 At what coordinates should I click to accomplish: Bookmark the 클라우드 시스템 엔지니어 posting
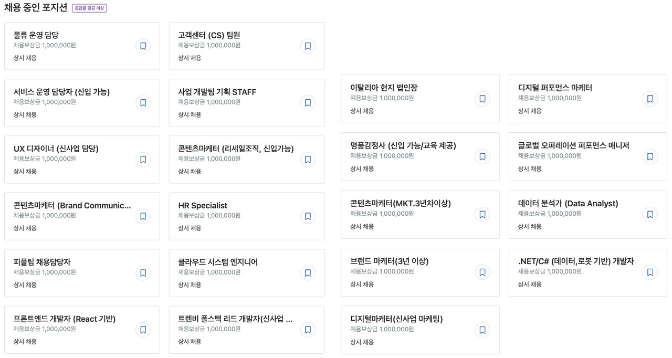tap(308, 273)
